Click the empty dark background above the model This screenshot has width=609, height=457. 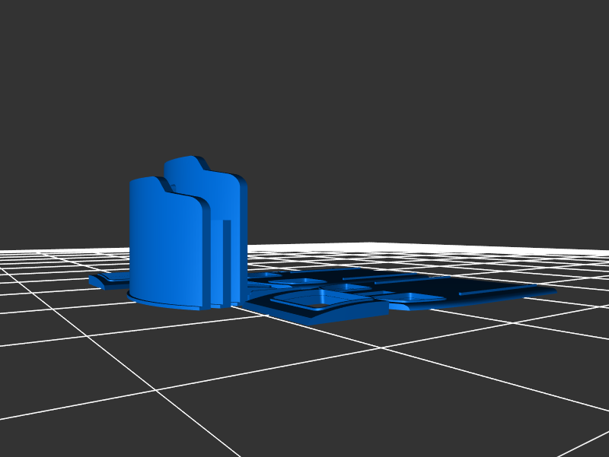click(x=343, y=91)
